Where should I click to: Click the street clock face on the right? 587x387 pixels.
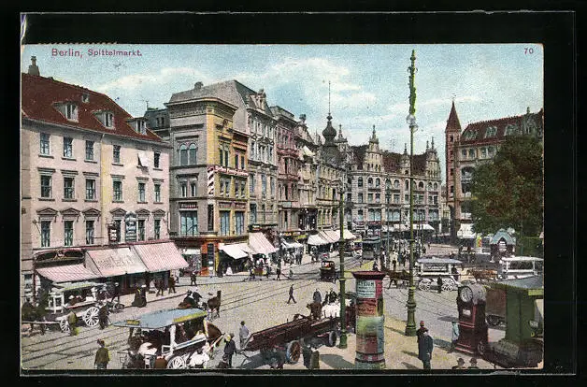(x=465, y=294)
